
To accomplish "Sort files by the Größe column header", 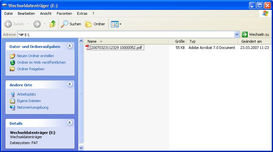I will [178, 41].
